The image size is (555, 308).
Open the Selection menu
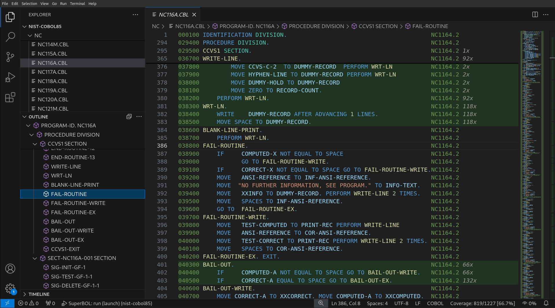29,3
